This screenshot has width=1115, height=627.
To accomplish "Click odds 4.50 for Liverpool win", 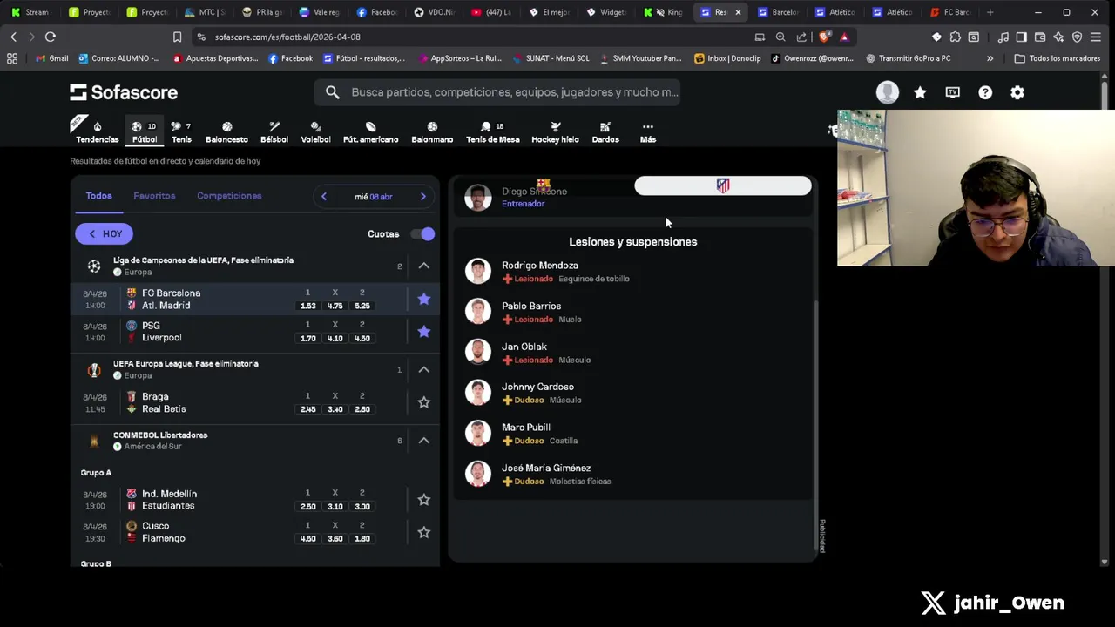I will coord(362,338).
